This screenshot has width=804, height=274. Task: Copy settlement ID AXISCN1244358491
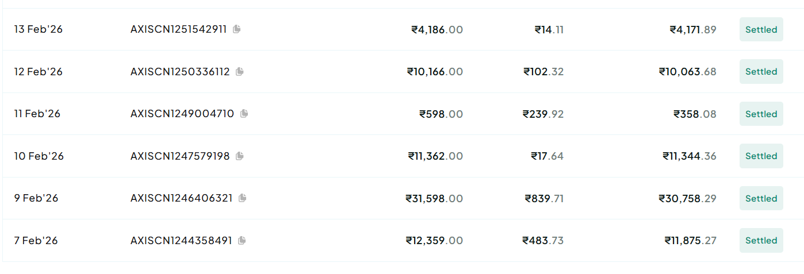click(x=242, y=240)
